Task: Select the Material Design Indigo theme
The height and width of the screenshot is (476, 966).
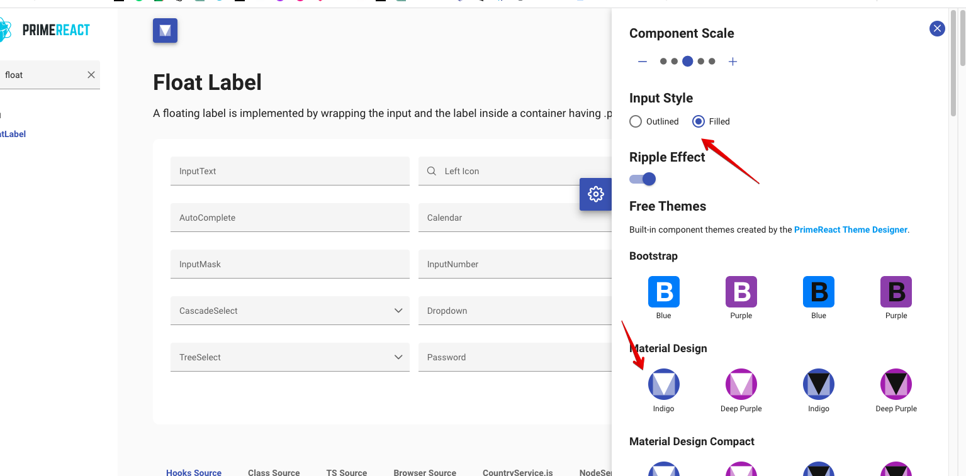Action: (663, 384)
